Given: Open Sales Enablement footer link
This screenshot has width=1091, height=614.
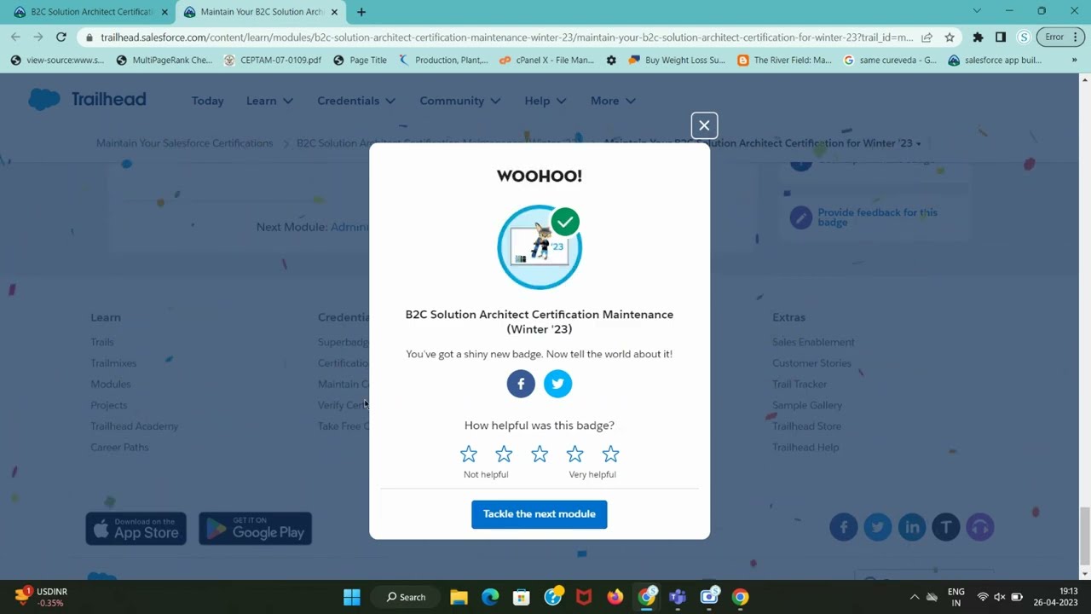Looking at the screenshot, I should point(813,342).
